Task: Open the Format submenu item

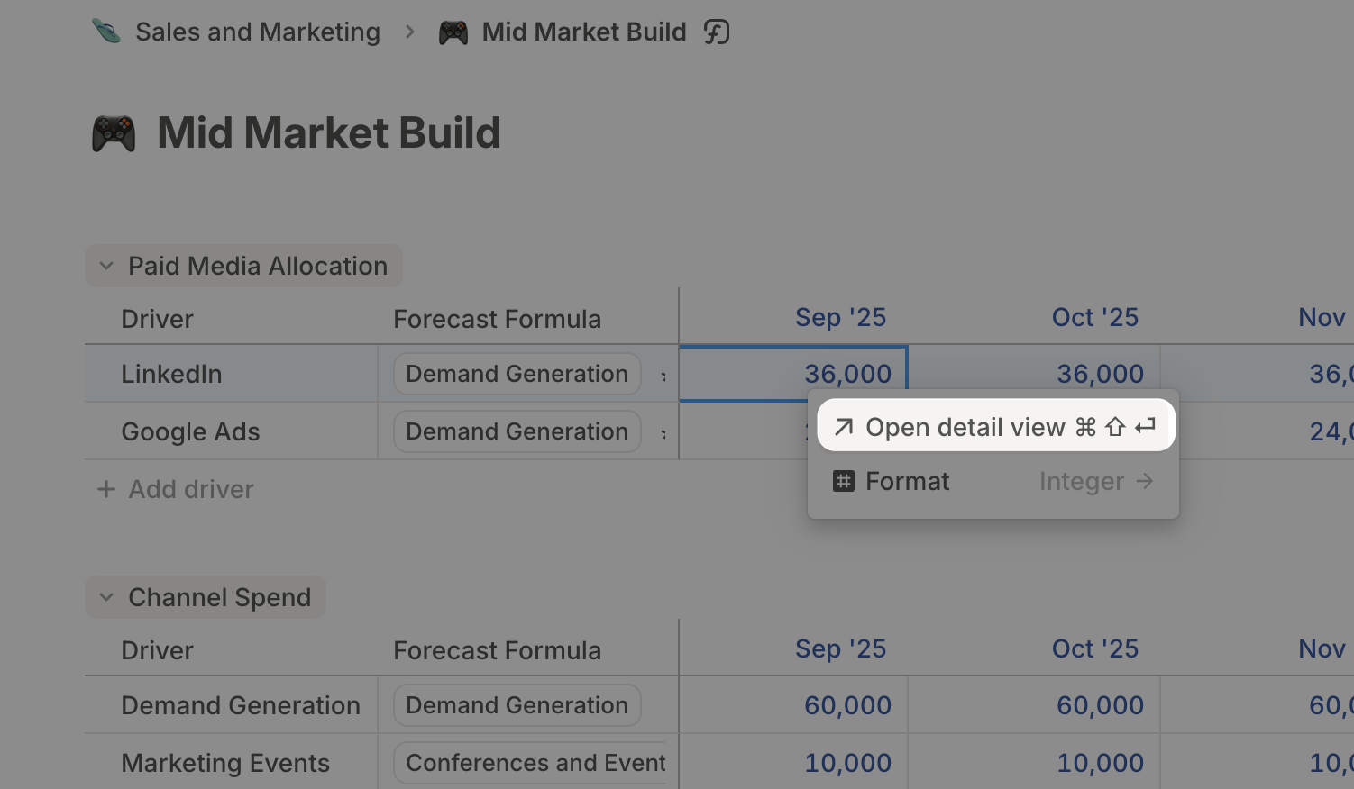Action: pos(993,481)
